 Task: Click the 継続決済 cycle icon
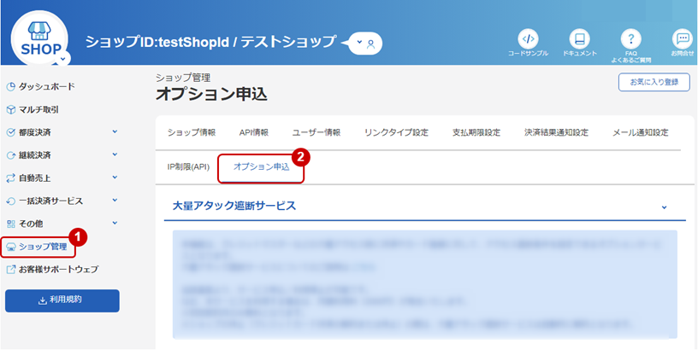pyautogui.click(x=12, y=155)
